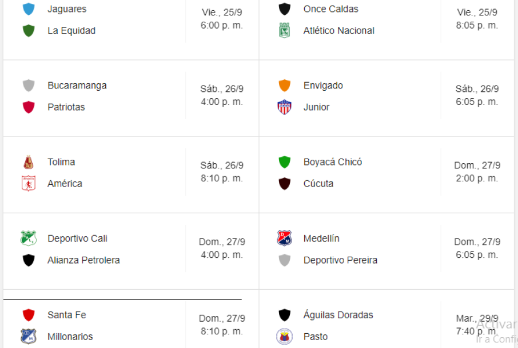Click the Atlético Nacional team crest

pyautogui.click(x=284, y=31)
